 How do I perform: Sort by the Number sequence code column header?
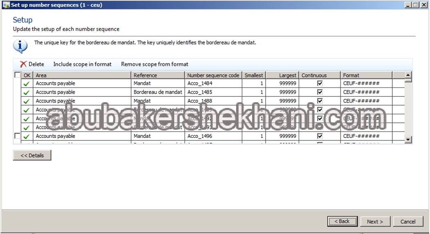[213, 75]
